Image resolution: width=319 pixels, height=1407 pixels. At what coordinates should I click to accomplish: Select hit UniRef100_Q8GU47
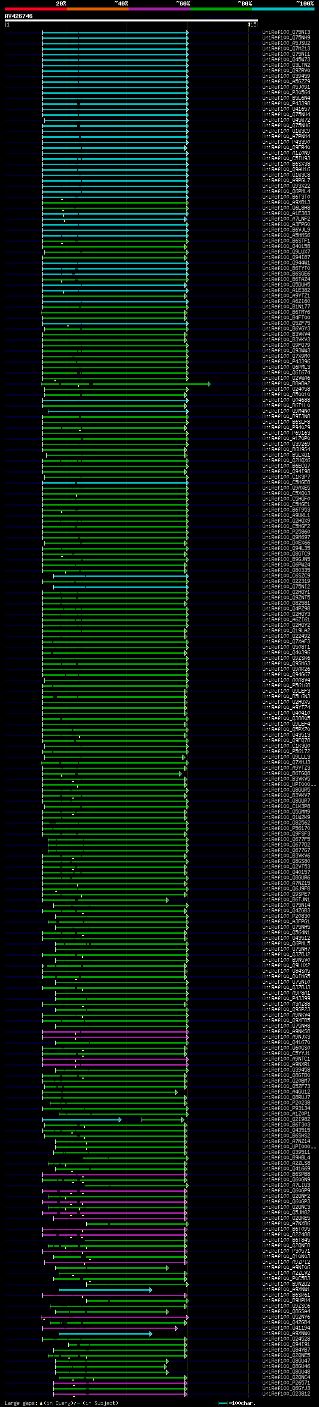[x=286, y=1361]
